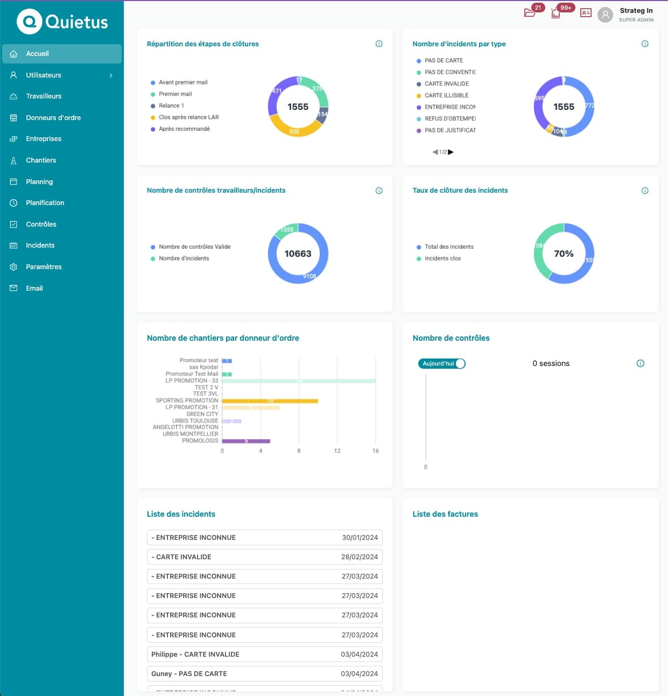Navigate to Incidents in the sidebar
Viewport: 668px width, 696px height.
point(40,245)
